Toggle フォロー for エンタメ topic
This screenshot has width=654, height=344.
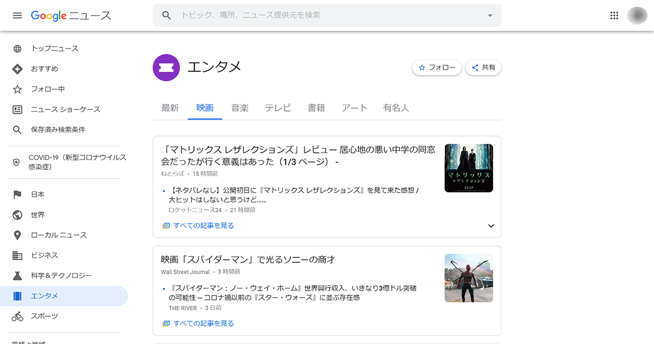pyautogui.click(x=437, y=68)
